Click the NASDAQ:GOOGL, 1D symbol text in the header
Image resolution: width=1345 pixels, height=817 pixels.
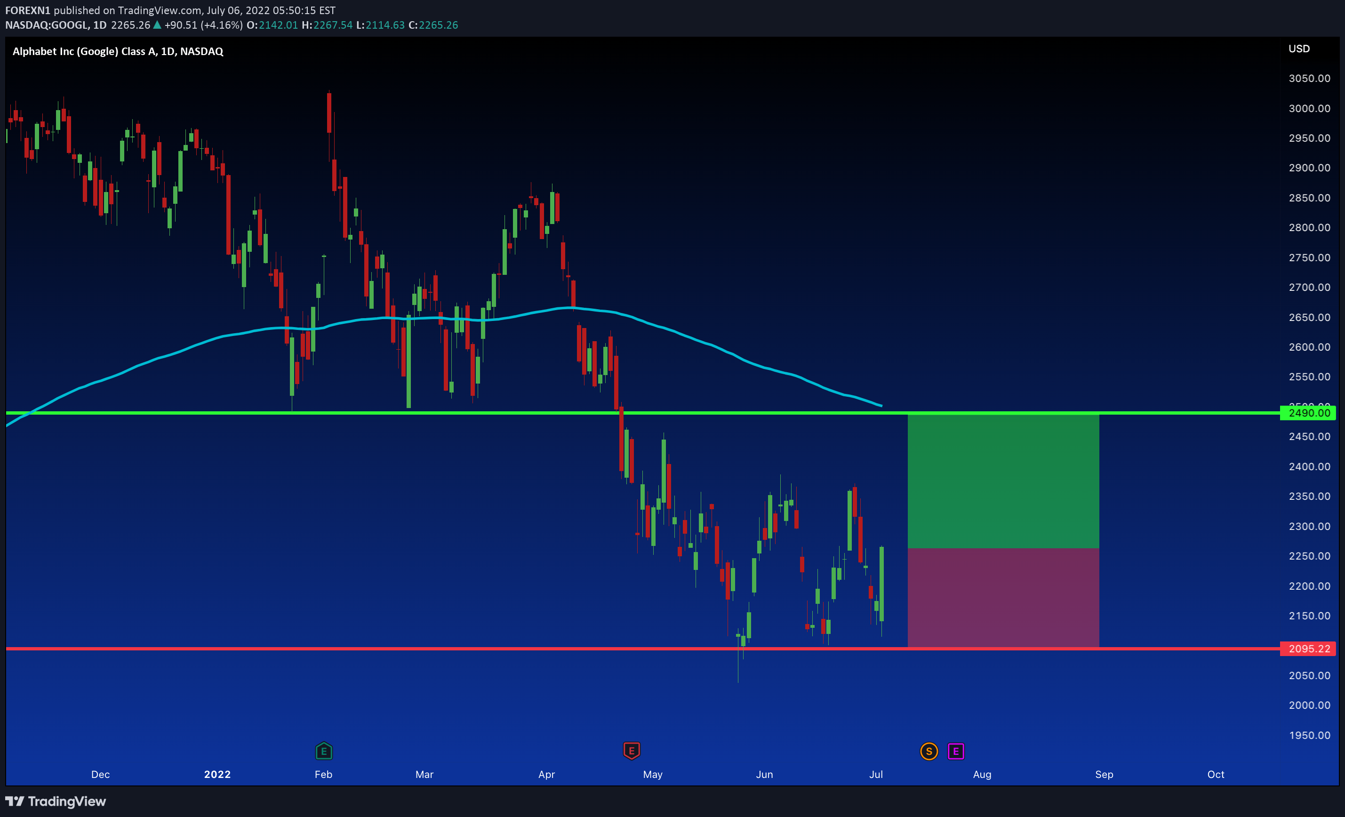tap(56, 25)
